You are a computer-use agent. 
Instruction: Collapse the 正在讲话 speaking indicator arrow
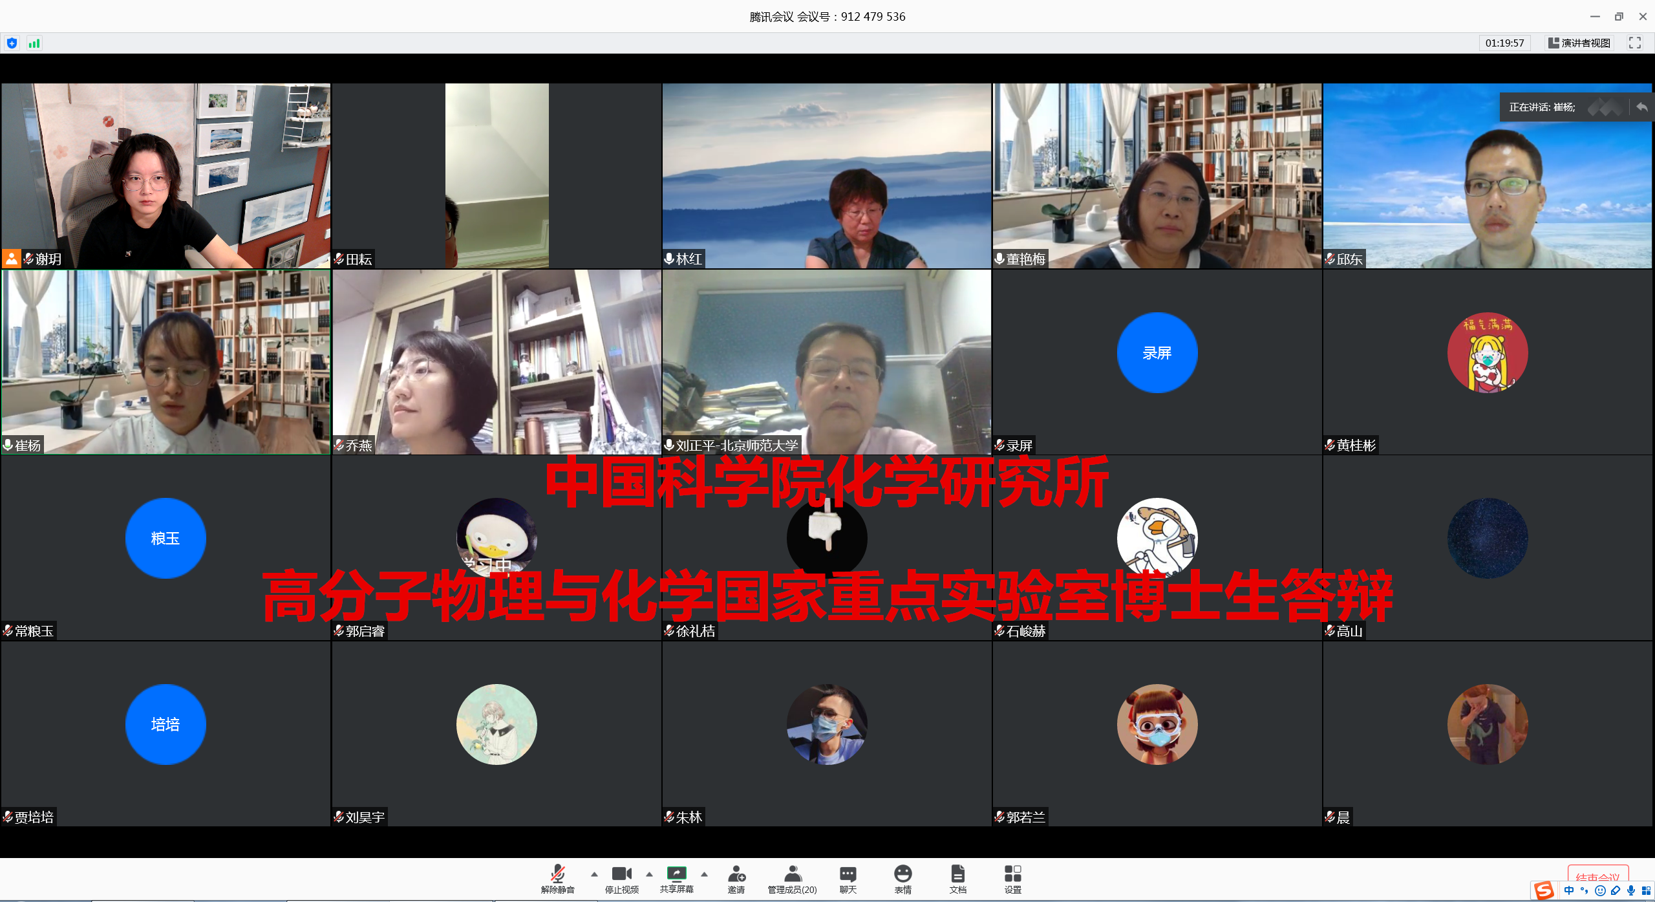1641,107
